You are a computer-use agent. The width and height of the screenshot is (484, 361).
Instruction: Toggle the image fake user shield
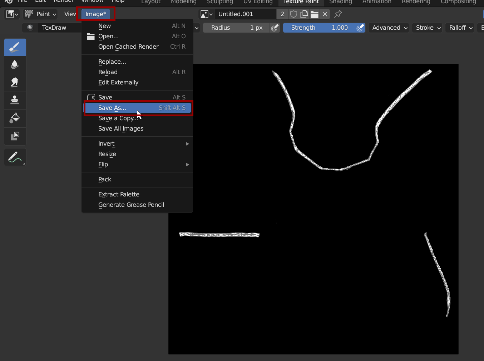click(293, 14)
